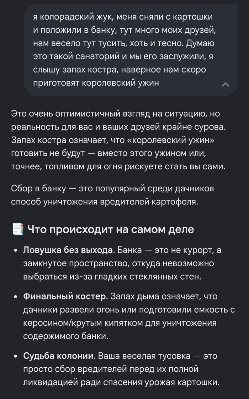Image resolution: width=249 pixels, height=399 pixels.
Task: Tap the line "приготовят королевский ужин" in prompt
Action: (x=96, y=83)
